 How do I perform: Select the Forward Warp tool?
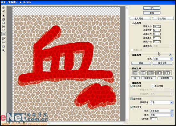click(x=4, y=8)
